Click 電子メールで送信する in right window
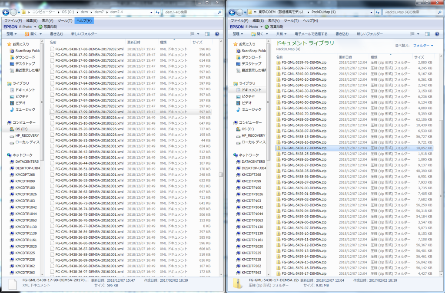Viewport: 445px width, 293px height. (311, 34)
